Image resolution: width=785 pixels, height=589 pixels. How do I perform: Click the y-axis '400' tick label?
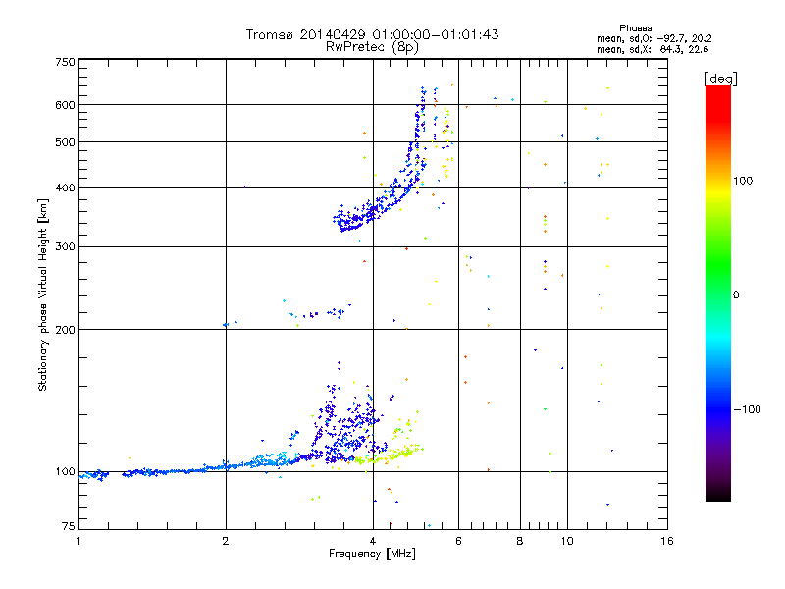pos(65,187)
